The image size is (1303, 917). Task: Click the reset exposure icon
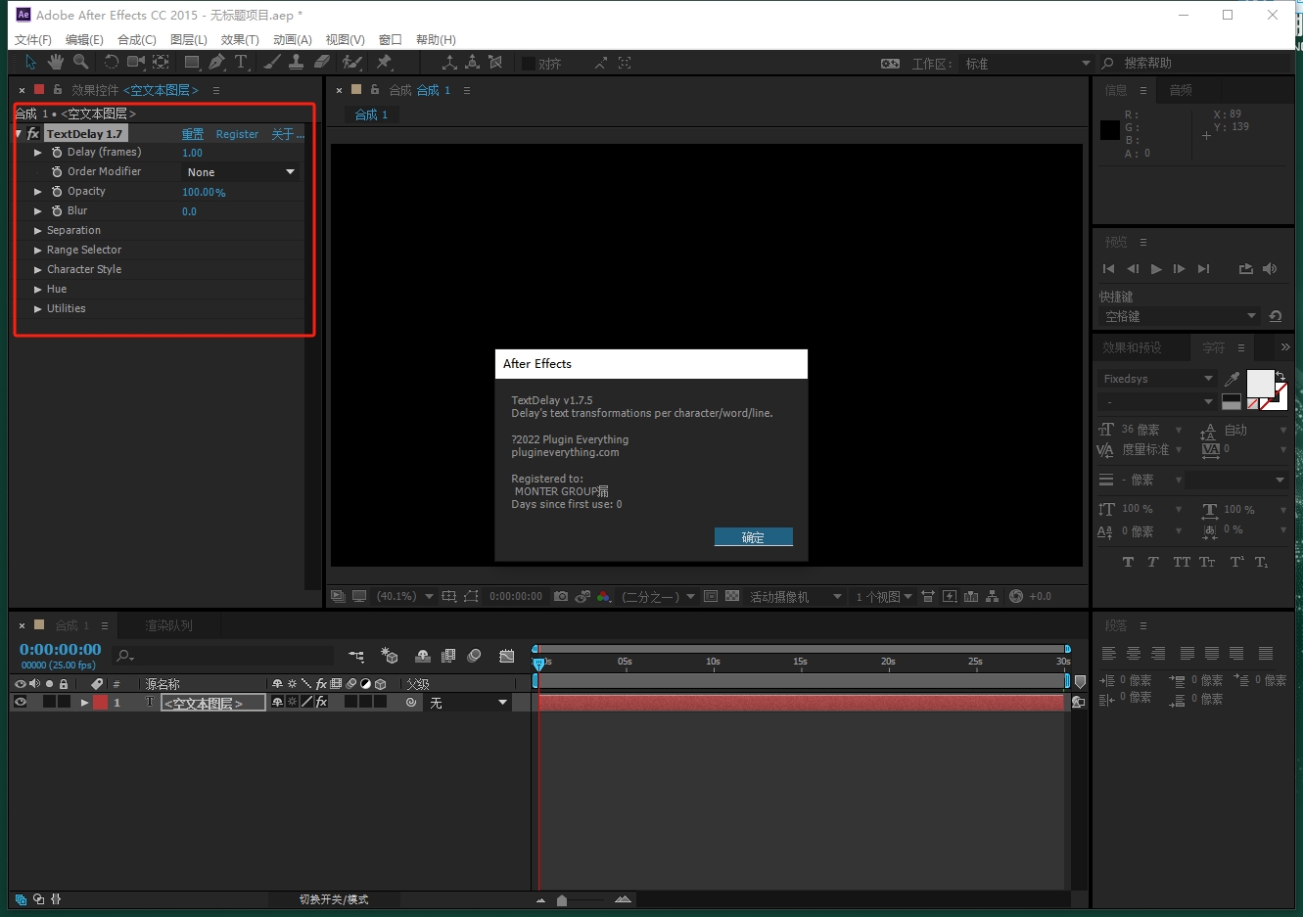1016,596
